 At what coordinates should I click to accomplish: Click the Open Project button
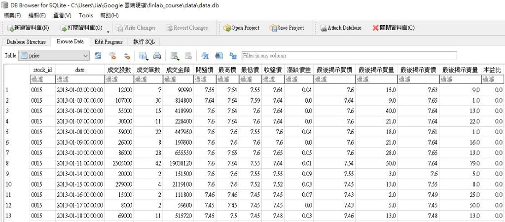click(x=241, y=28)
